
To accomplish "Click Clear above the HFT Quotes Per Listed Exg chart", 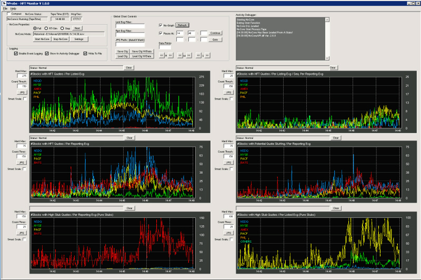I will tap(129, 68).
